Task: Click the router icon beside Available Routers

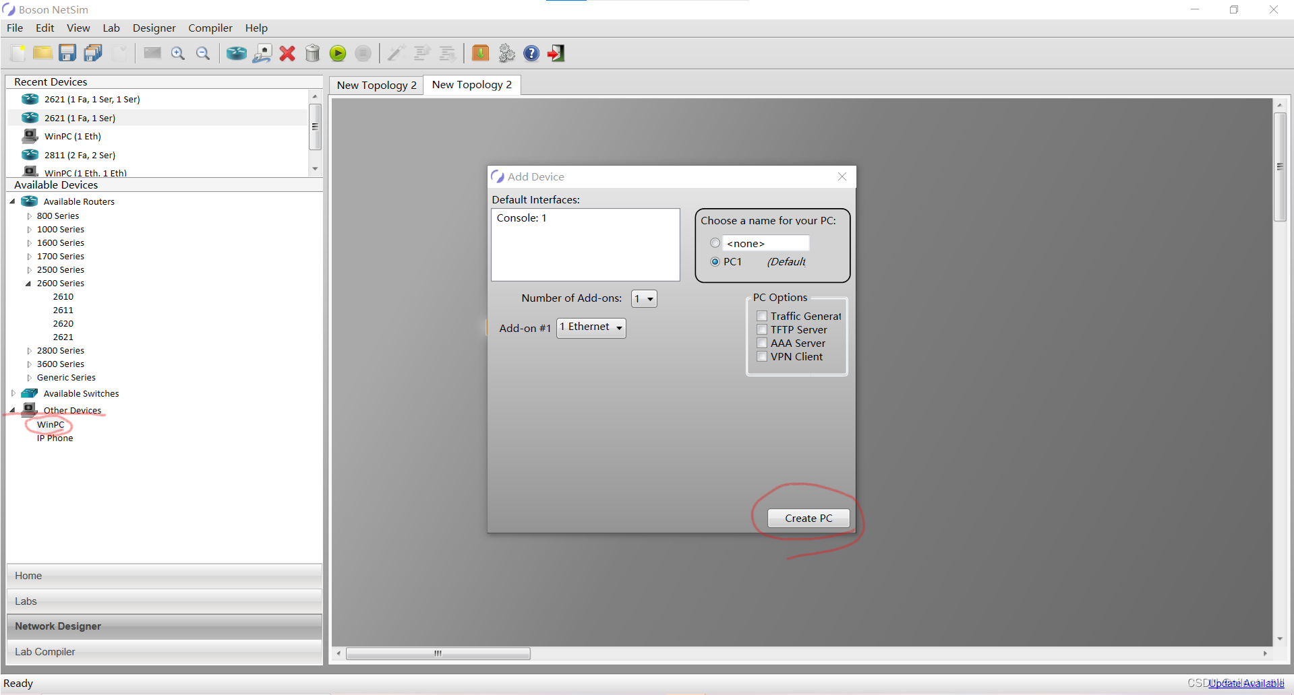Action: tap(30, 201)
